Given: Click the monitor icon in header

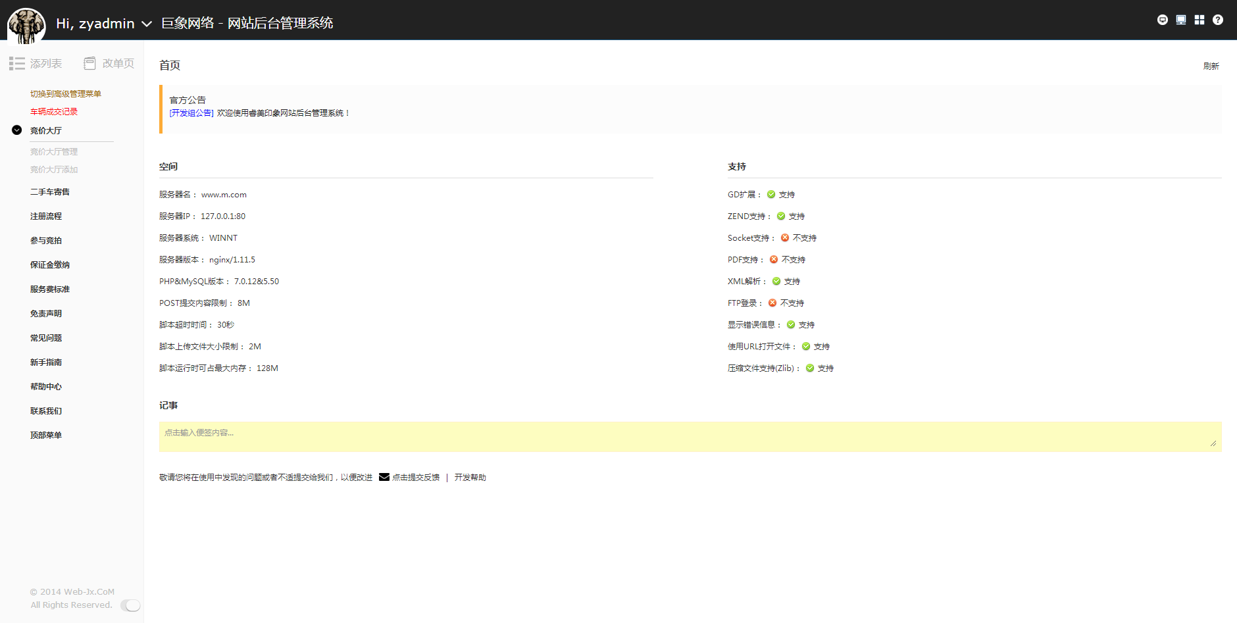Looking at the screenshot, I should point(1181,20).
